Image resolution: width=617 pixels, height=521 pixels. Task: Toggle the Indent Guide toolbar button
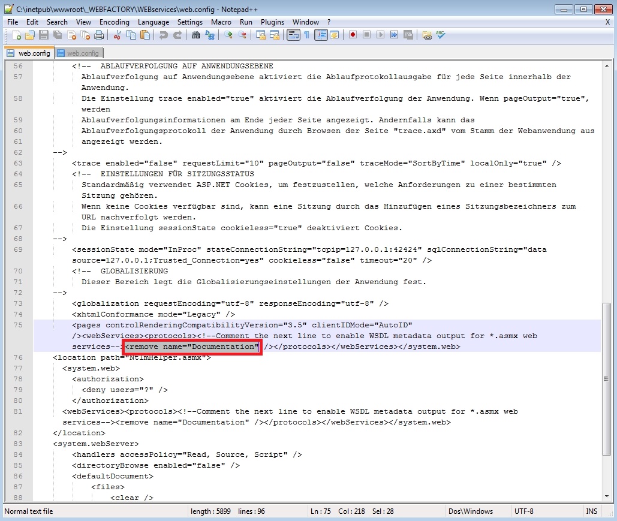coord(321,35)
